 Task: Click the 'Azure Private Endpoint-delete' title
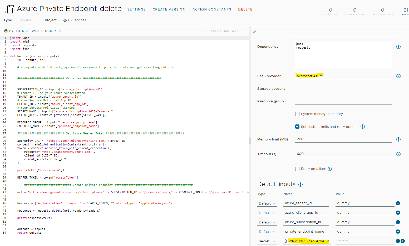[69, 9]
